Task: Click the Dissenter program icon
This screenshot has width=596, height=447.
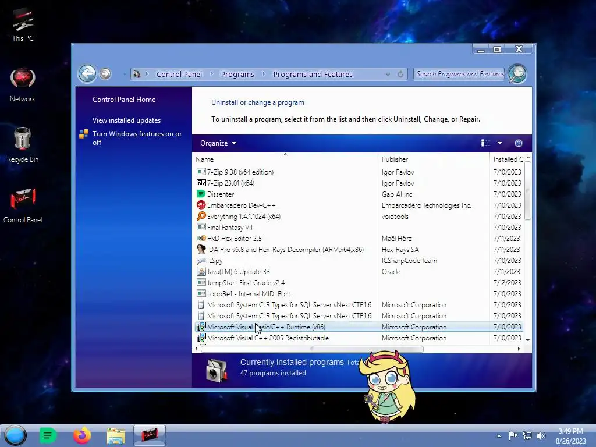Action: pos(201,194)
